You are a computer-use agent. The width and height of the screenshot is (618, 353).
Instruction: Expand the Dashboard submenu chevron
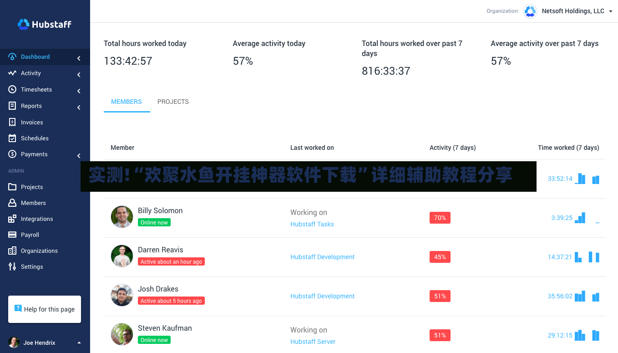point(79,58)
